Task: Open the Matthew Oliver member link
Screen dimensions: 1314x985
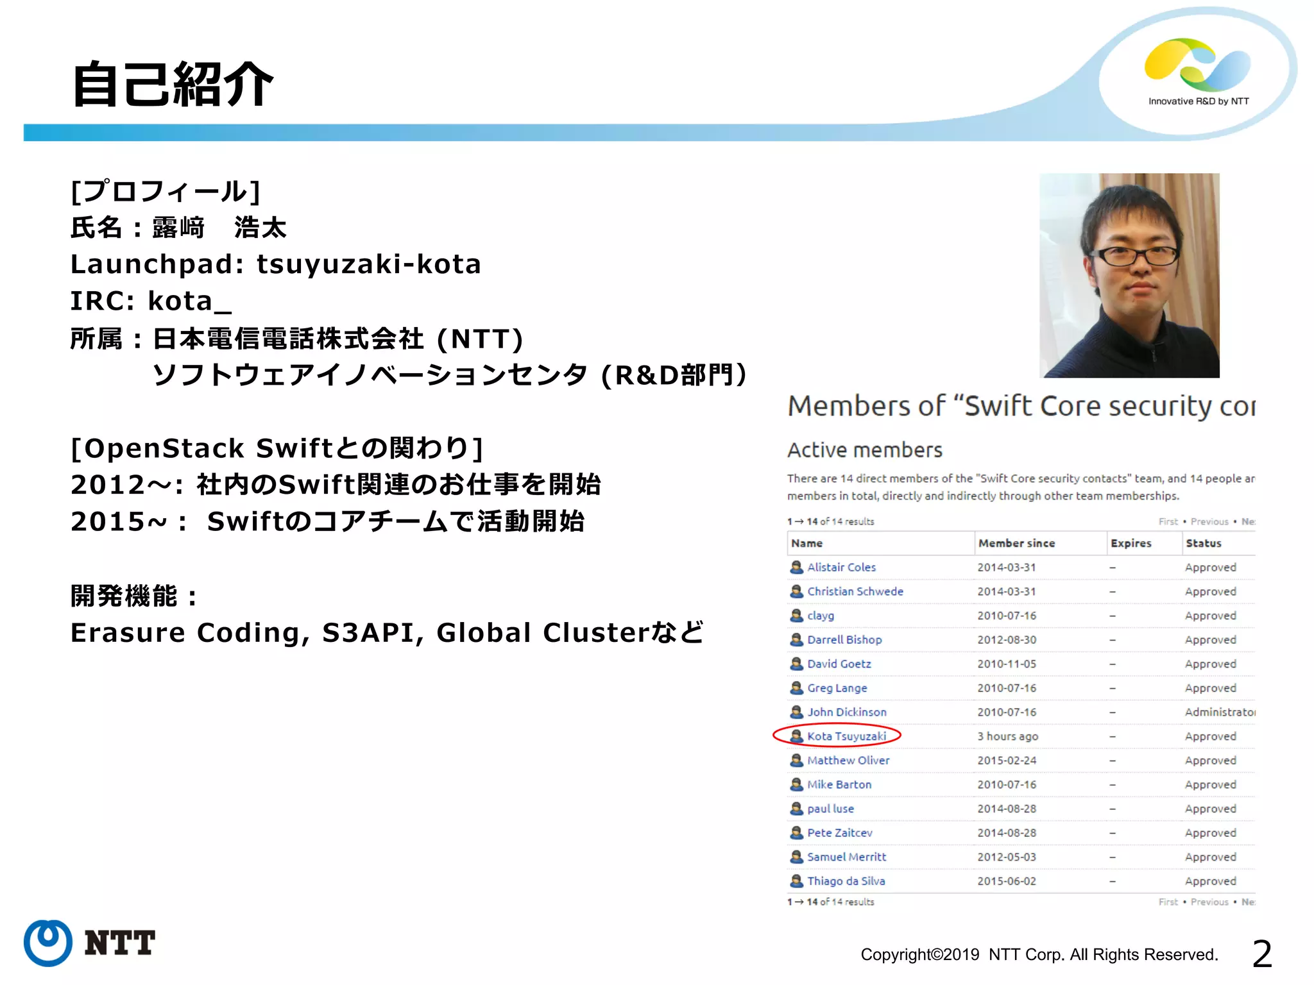Action: click(848, 761)
